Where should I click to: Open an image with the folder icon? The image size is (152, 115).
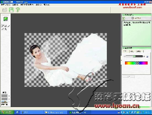pyautogui.click(x=5, y=10)
